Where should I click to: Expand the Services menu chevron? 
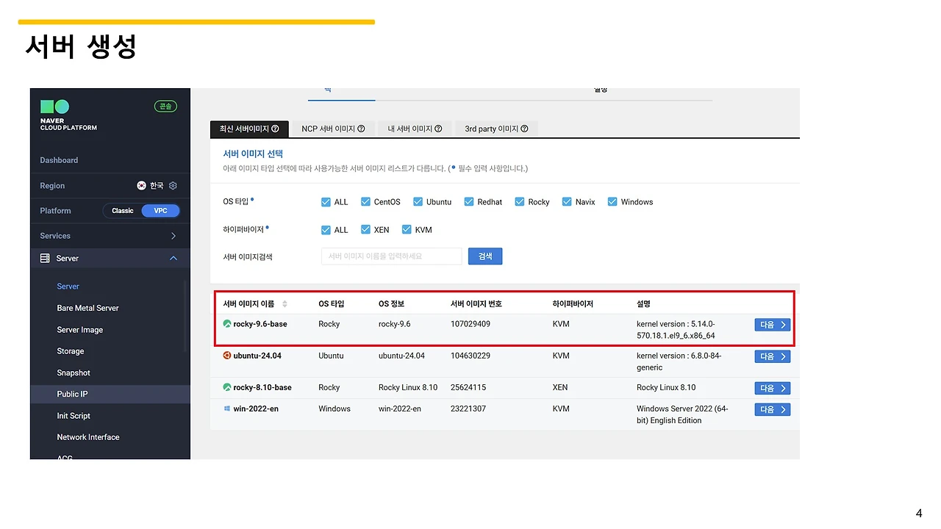coord(173,236)
